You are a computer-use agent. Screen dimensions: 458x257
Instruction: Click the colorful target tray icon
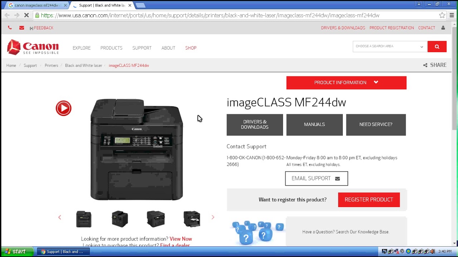click(x=408, y=251)
